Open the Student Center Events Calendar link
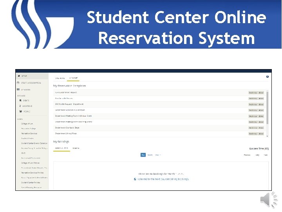The height and width of the screenshot is (212, 282). [x=34, y=143]
